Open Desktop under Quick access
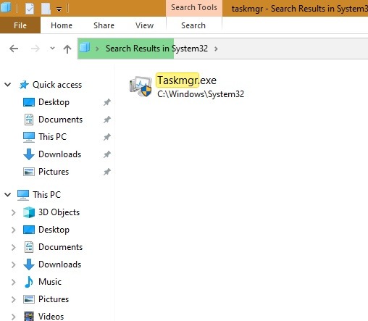Screen dimensions: 368x321 click(x=54, y=102)
